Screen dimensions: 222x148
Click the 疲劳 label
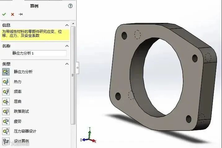coord(18,121)
